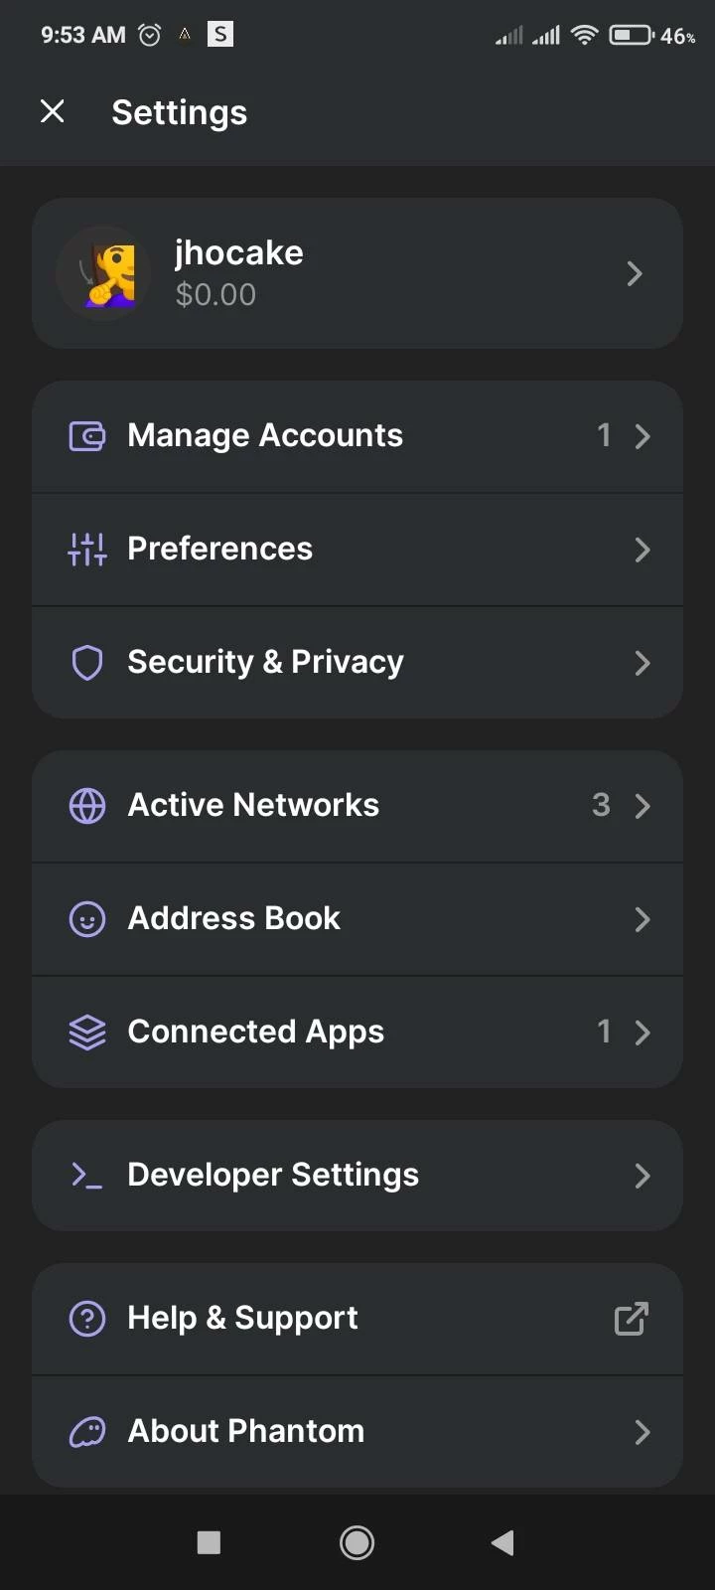Open the Active Networks row showing 3
This screenshot has width=715, height=1590.
[x=357, y=806]
